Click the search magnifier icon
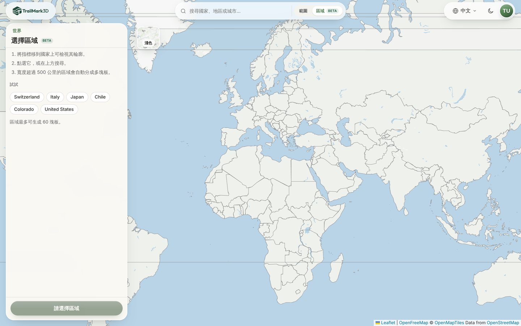Image resolution: width=521 pixels, height=326 pixels. coord(183,11)
